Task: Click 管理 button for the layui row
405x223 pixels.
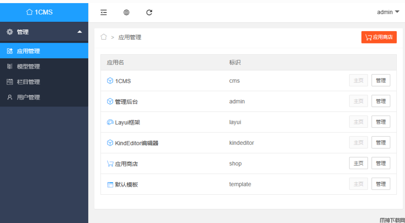Action: pos(381,122)
